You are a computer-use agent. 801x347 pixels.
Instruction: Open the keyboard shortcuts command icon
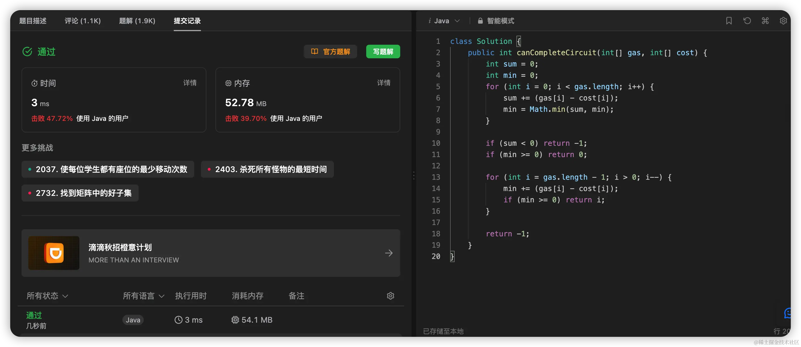pyautogui.click(x=765, y=21)
